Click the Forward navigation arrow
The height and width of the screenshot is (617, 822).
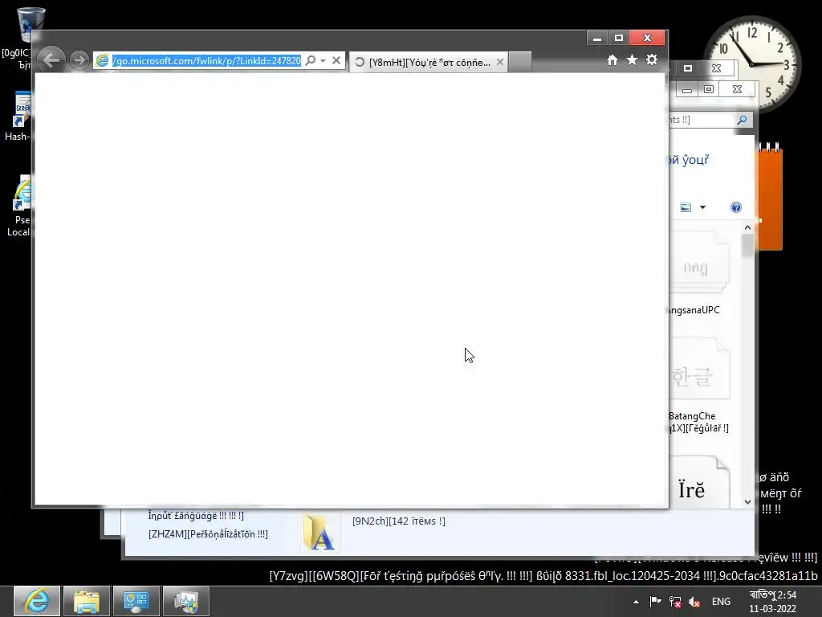[x=79, y=61]
